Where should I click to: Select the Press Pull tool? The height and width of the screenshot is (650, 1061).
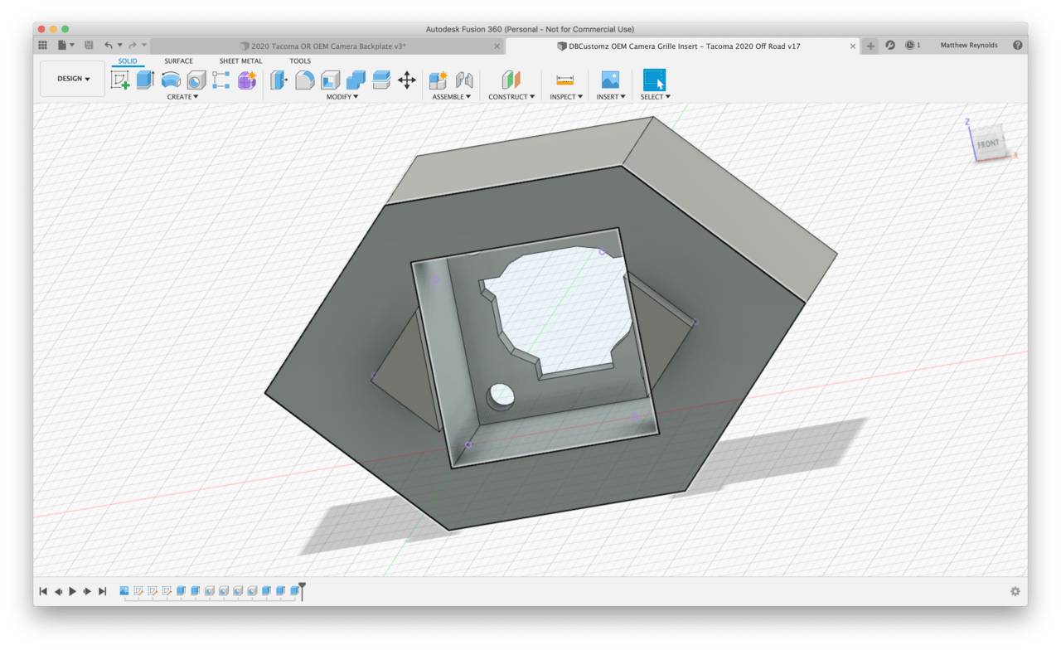(x=279, y=80)
